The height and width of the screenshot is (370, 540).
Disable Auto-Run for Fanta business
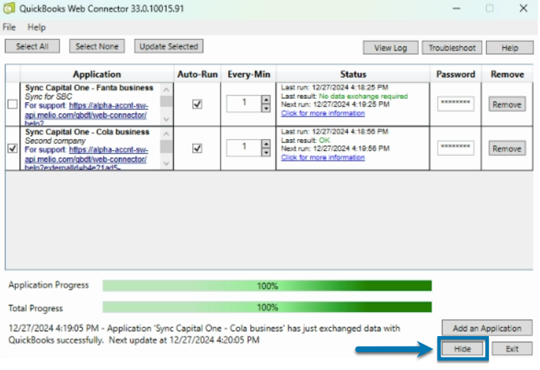pyautogui.click(x=197, y=104)
